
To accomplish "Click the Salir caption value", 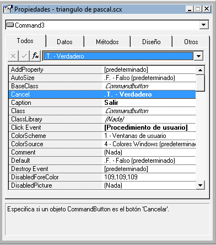I will point(111,103).
